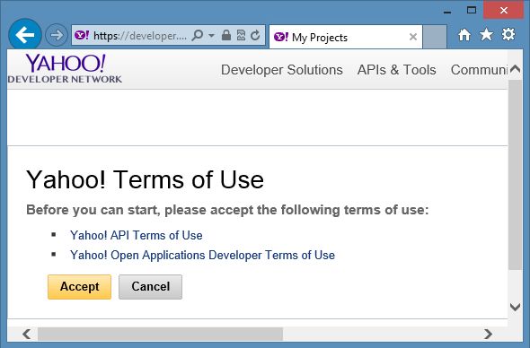
Task: Click the Yahoo! Terms of Use heading
Action: pyautogui.click(x=145, y=179)
